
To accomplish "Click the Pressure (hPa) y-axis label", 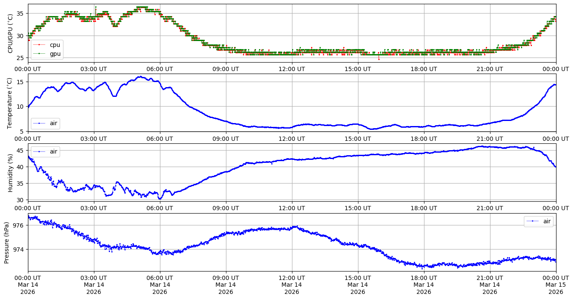I will [7, 242].
